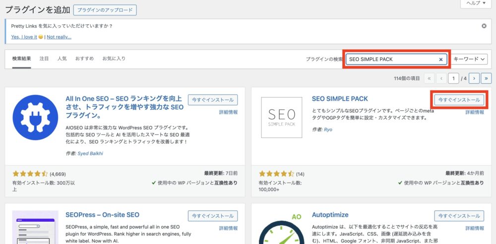Install the SEOPress plugin
Image resolution: width=496 pixels, height=244 pixels.
click(213, 216)
